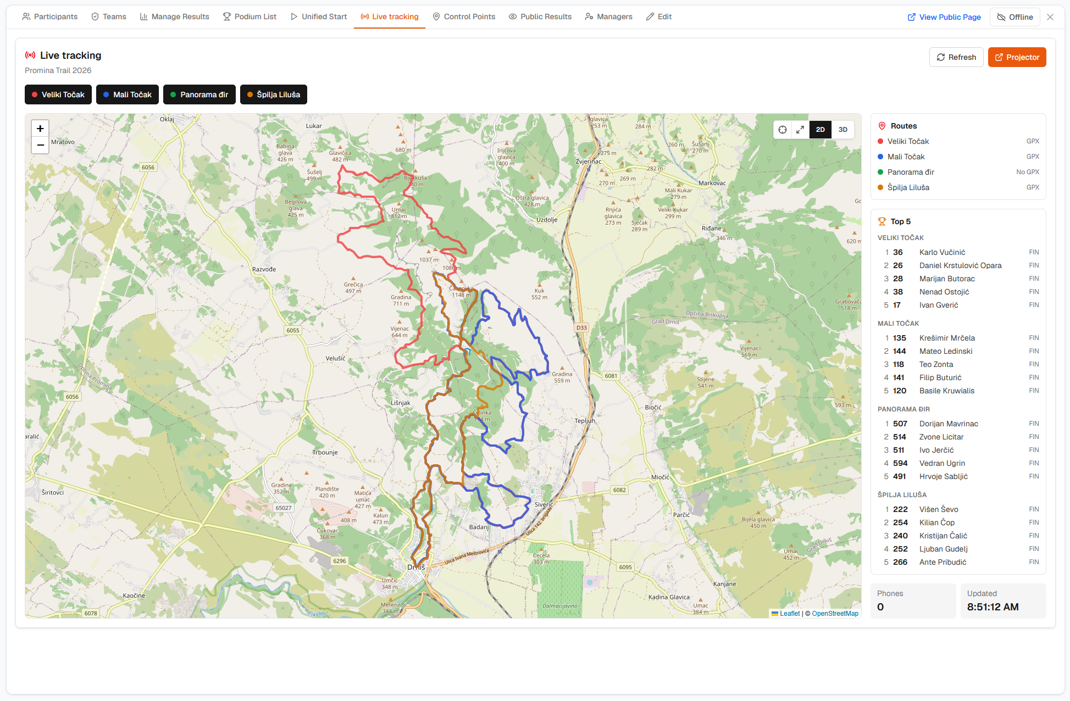Screen dimensions: 1070x701
Task: Select runner Vedran Ugrin
Action: tap(958, 463)
